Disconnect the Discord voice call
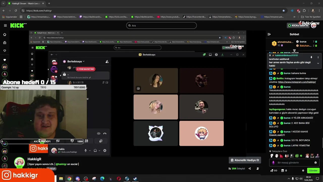323x182 pixels. [105, 133]
